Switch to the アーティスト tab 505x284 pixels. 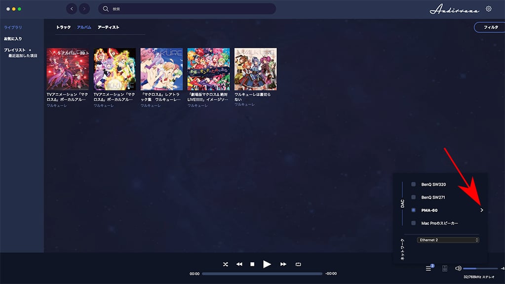(109, 27)
